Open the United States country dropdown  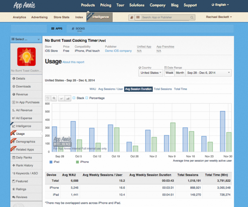(x=151, y=73)
